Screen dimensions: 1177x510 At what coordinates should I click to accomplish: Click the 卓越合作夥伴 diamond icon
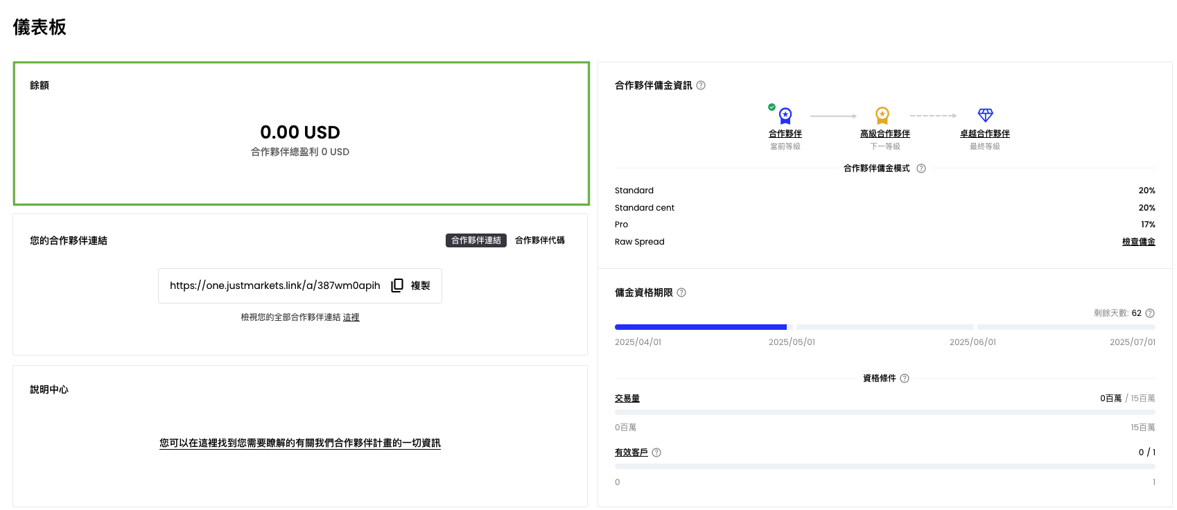tap(985, 115)
